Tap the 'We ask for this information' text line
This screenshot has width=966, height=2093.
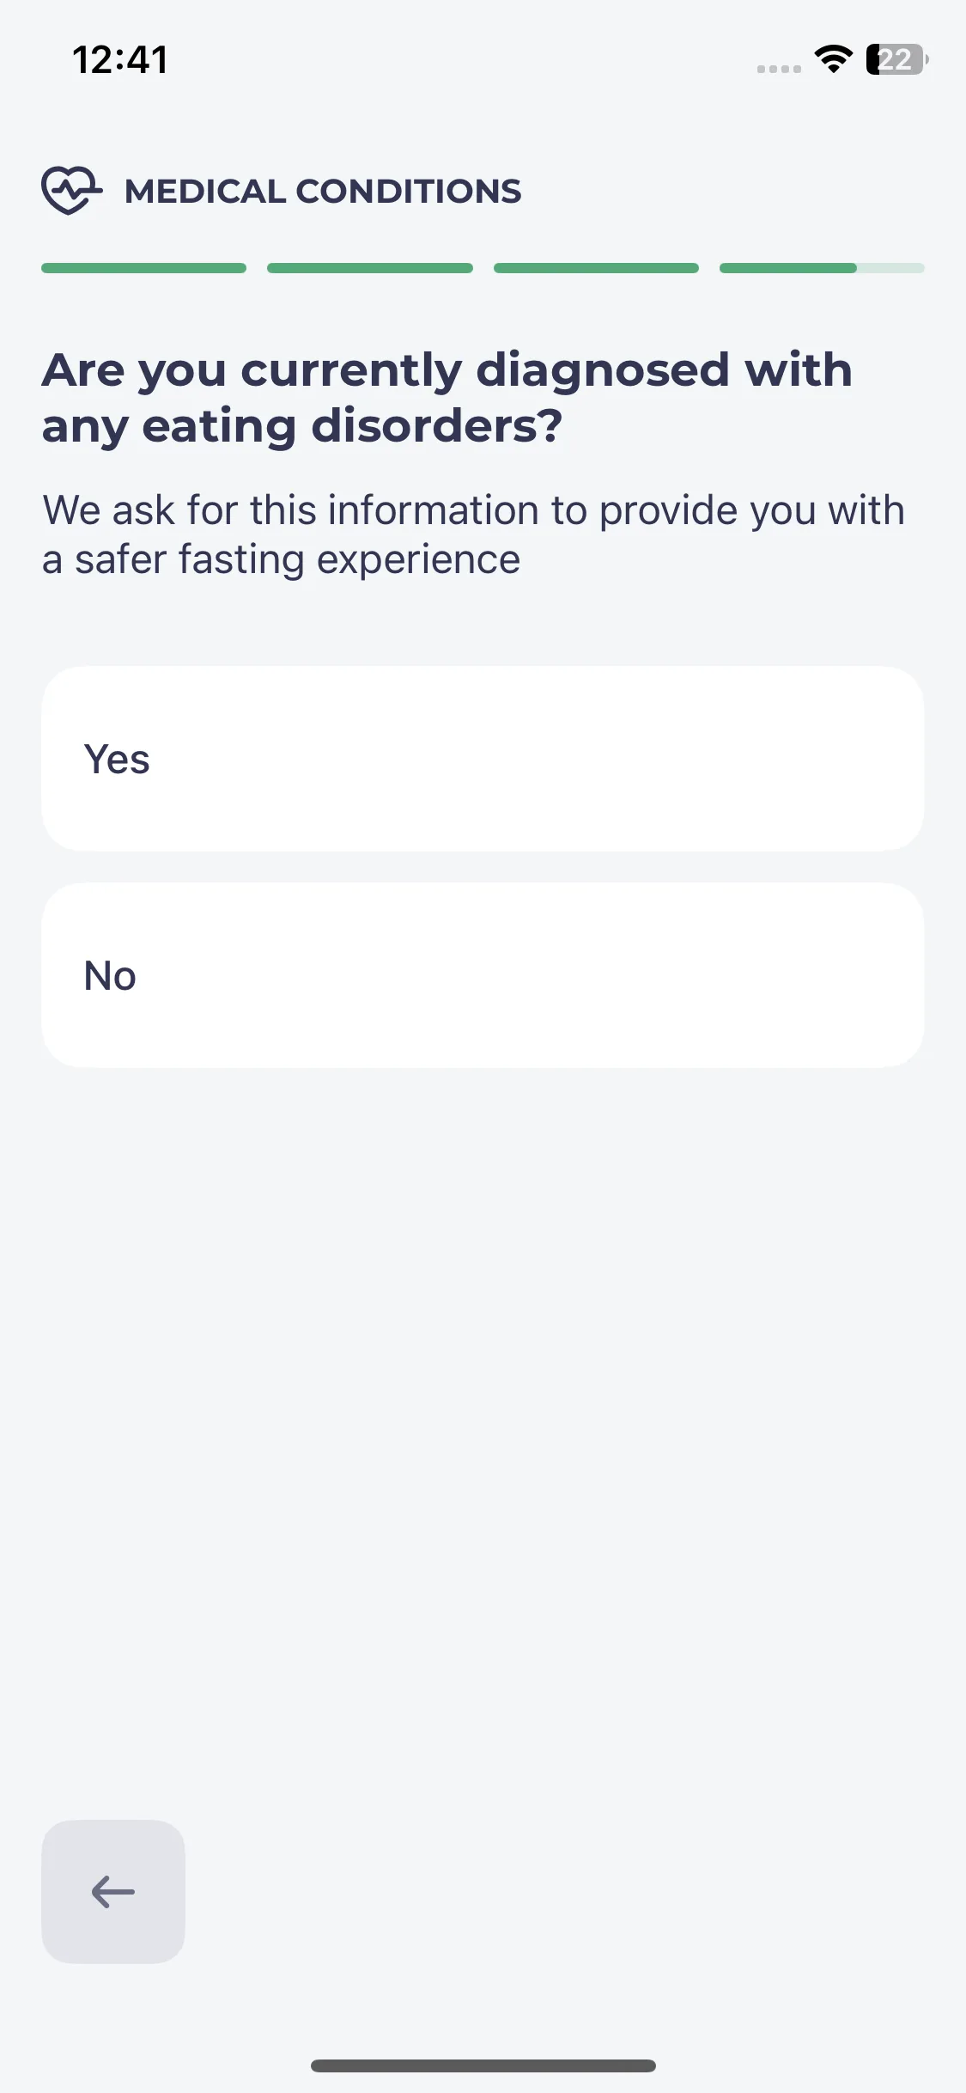click(x=473, y=510)
